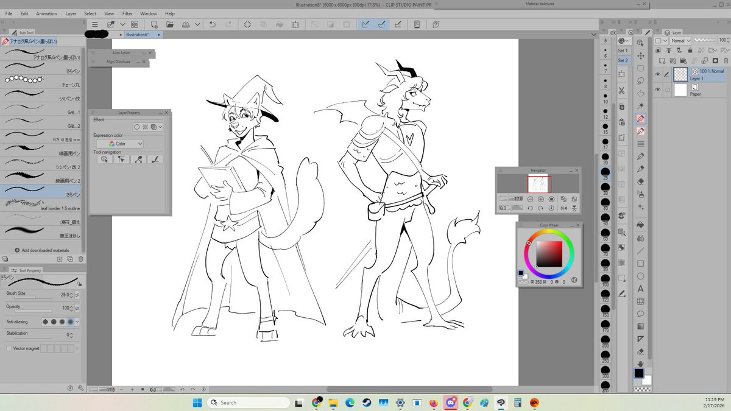Select the Rectangle selection marquee tool

pos(640,68)
